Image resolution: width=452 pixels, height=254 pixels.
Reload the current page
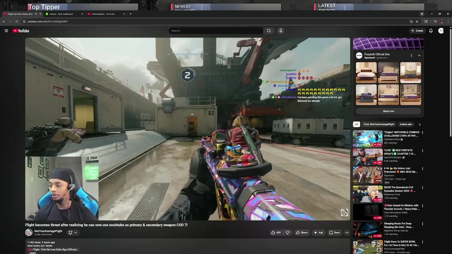pos(16,22)
